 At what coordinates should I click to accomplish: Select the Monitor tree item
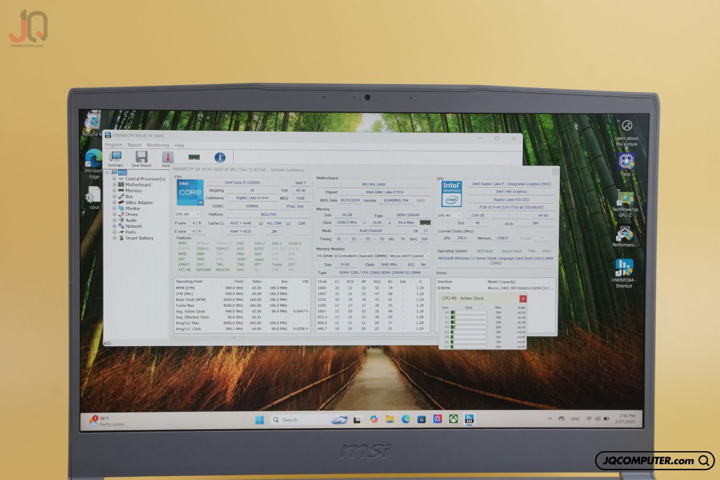pyautogui.click(x=132, y=208)
